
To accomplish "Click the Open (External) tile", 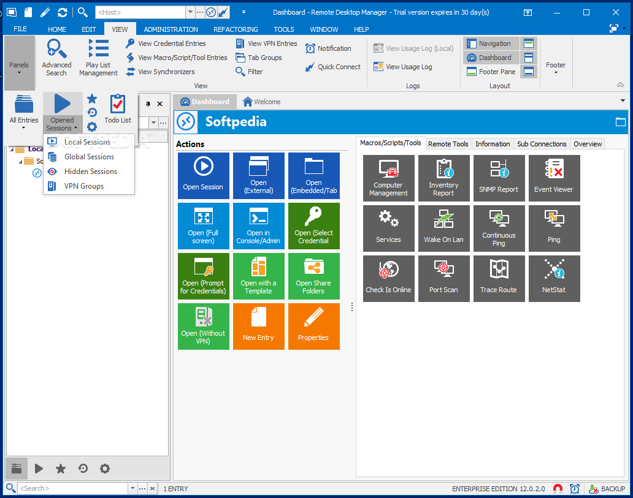I will (x=259, y=176).
